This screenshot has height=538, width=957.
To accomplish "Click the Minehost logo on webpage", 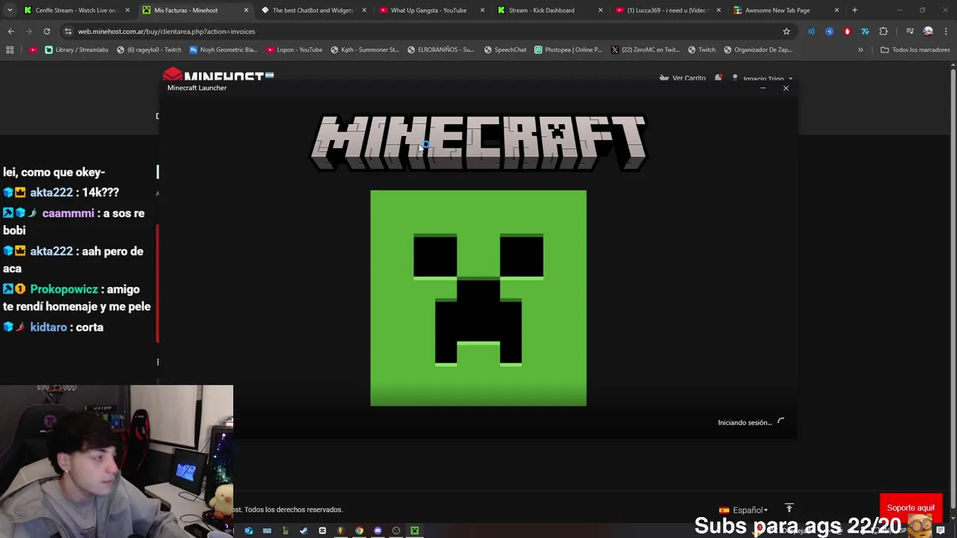I will (218, 75).
